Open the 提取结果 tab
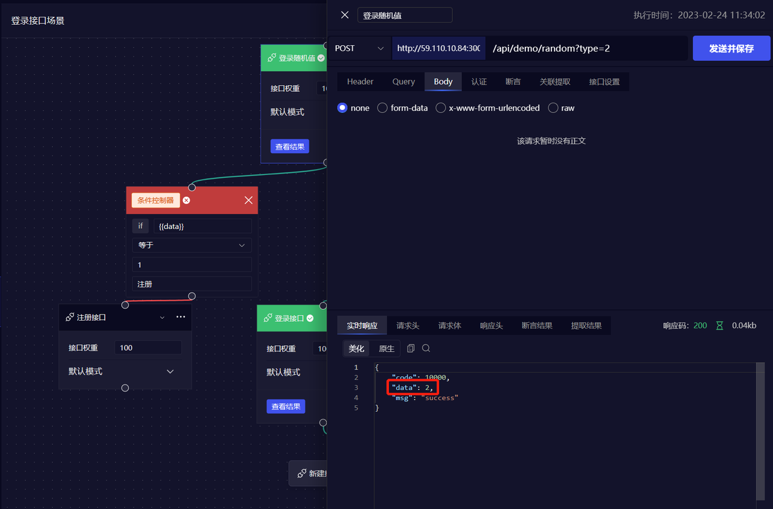 586,325
